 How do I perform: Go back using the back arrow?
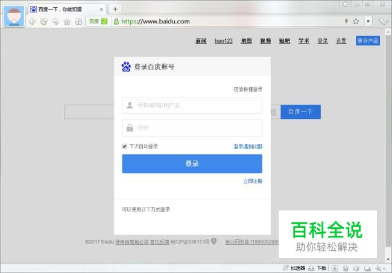tap(32, 22)
